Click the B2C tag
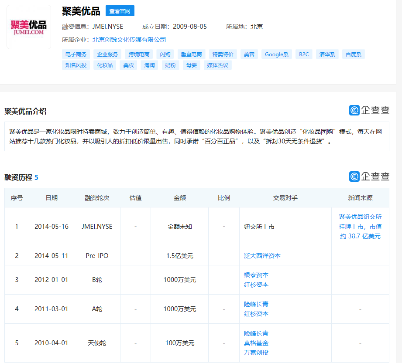Image resolution: width=402 pixels, height=363 pixels. tap(304, 54)
